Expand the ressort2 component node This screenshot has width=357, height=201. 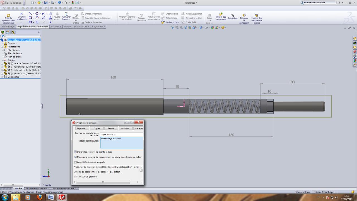tap(2, 67)
